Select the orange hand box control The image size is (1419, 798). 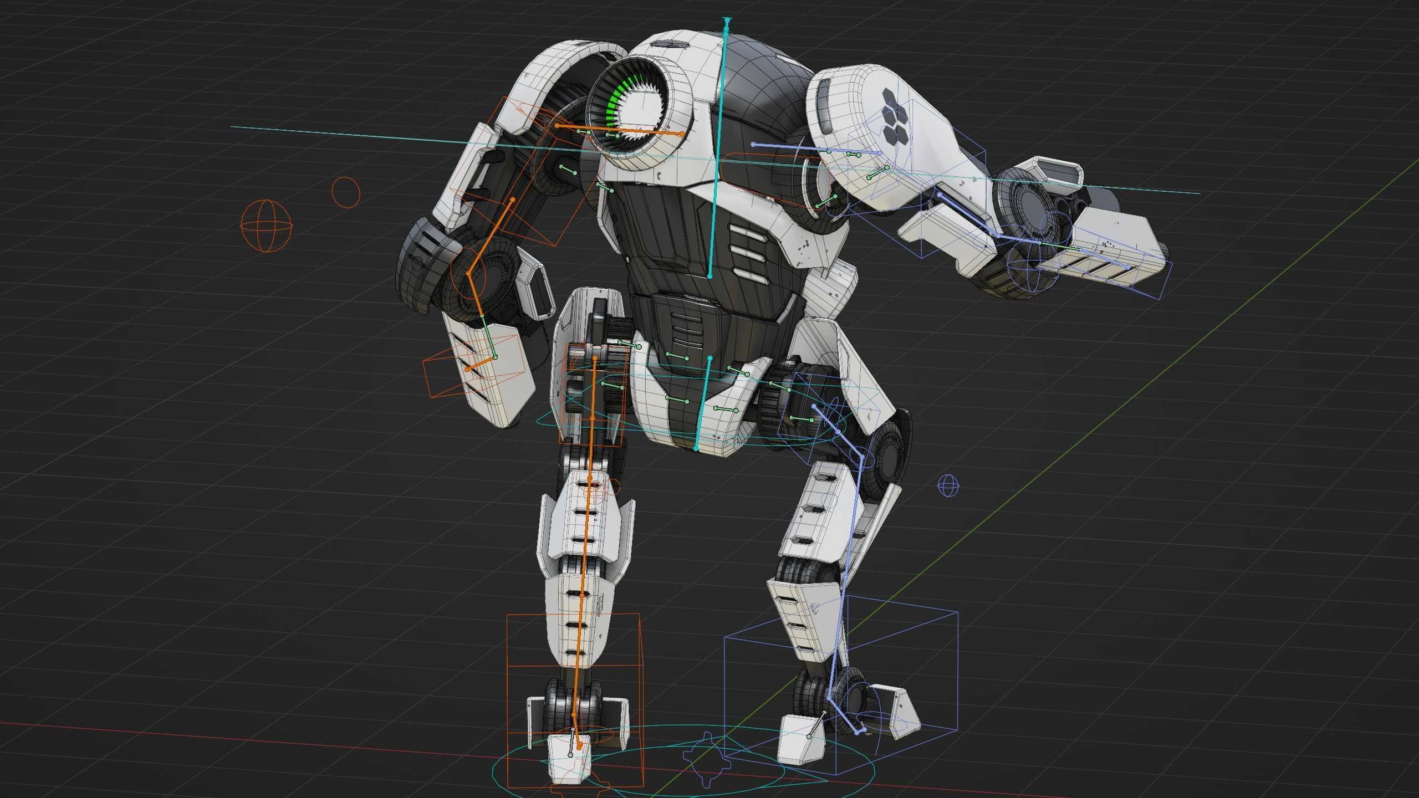point(474,365)
